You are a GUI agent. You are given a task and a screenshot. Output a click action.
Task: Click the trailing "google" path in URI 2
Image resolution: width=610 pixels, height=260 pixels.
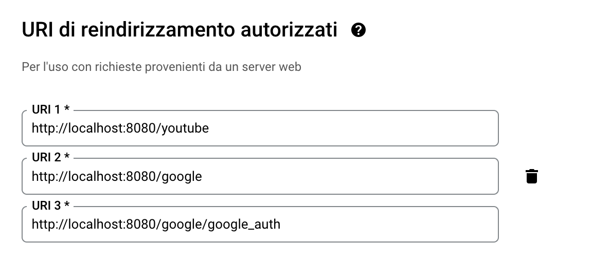click(x=182, y=176)
